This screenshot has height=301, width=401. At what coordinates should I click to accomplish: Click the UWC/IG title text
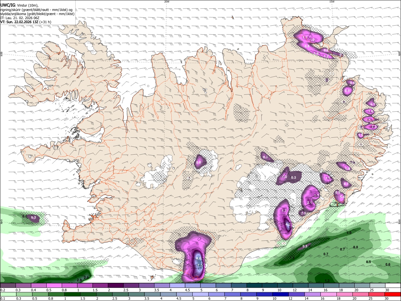[x=8, y=5]
